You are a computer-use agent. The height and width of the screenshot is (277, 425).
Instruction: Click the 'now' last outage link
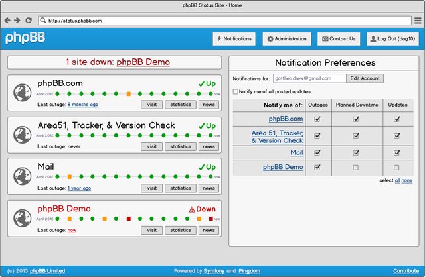(72, 230)
